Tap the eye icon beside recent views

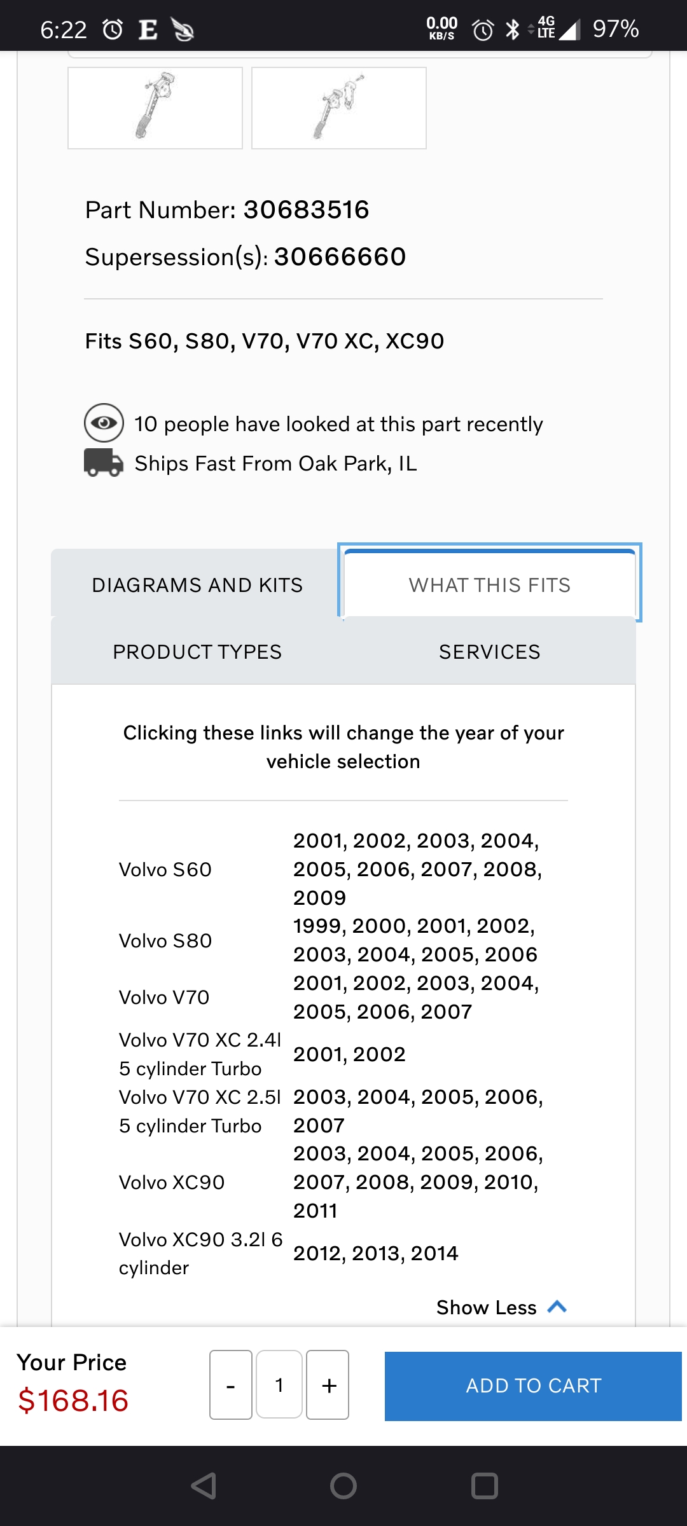[104, 423]
